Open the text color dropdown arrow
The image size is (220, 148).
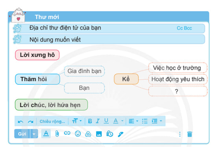point(122,121)
